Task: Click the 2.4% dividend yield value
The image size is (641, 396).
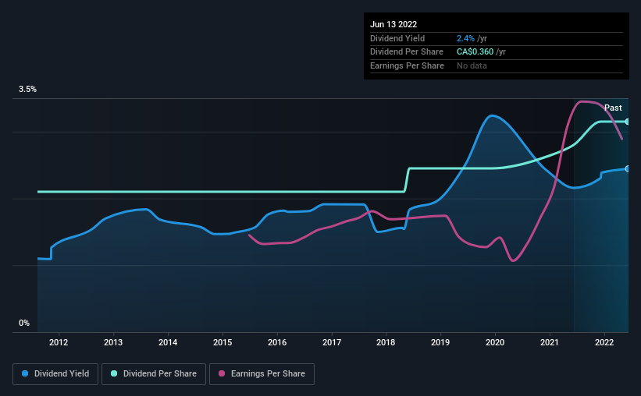Action: 465,38
